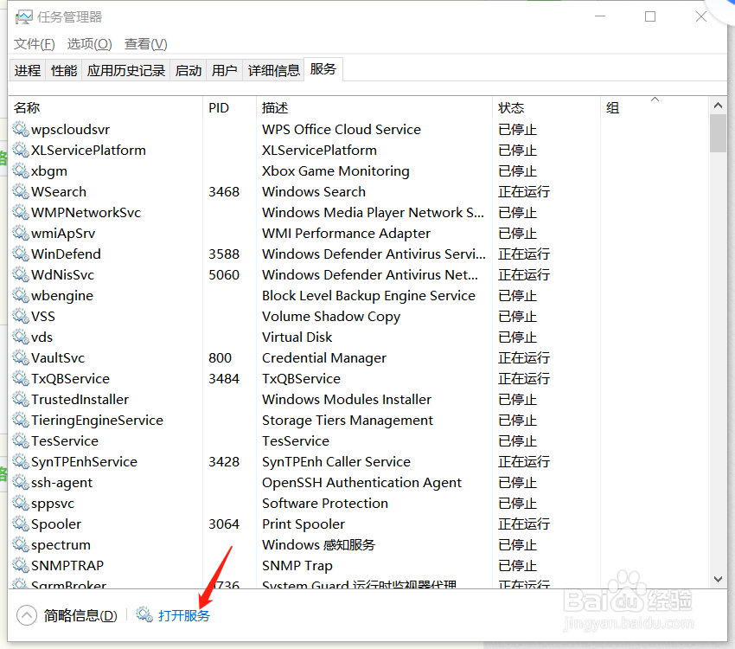The height and width of the screenshot is (649, 735).
Task: Click the gear icon beside WSearch
Action: coord(21,191)
